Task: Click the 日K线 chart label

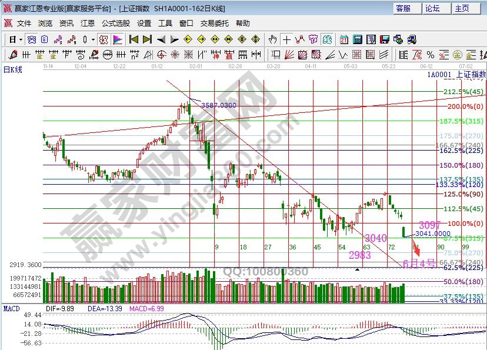Action: pyautogui.click(x=13, y=69)
